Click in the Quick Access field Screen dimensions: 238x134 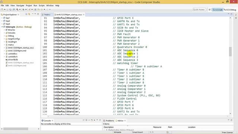tap(199, 10)
